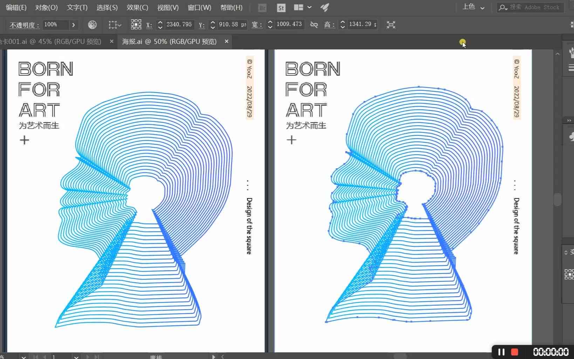Go to next artboard button

pyautogui.click(x=88, y=357)
